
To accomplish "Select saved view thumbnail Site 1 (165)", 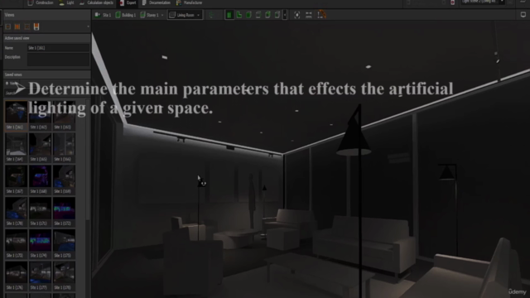I will 40,147.
